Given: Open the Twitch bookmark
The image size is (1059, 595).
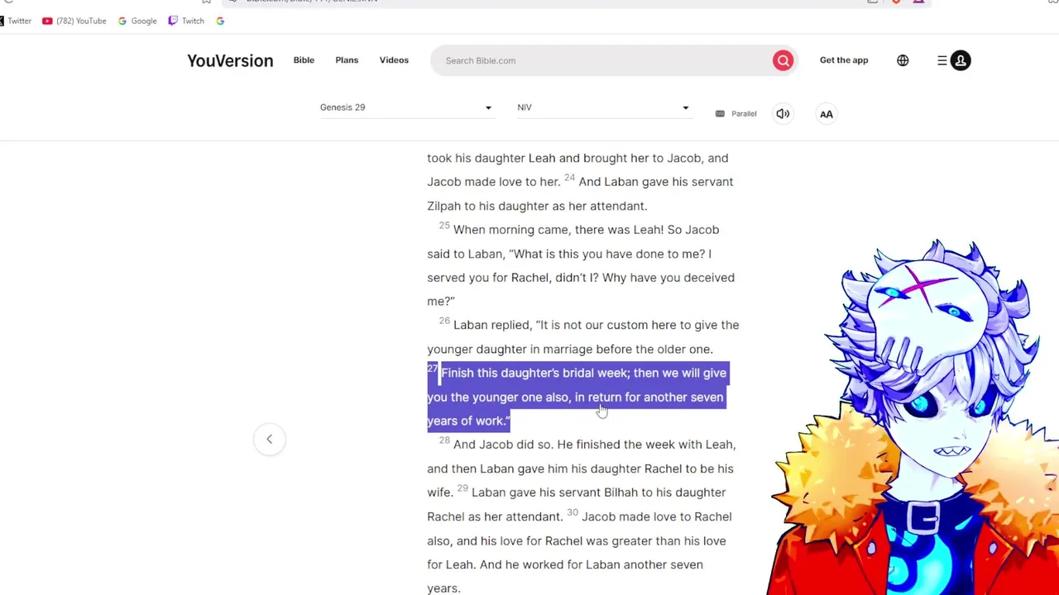Looking at the screenshot, I should 186,21.
